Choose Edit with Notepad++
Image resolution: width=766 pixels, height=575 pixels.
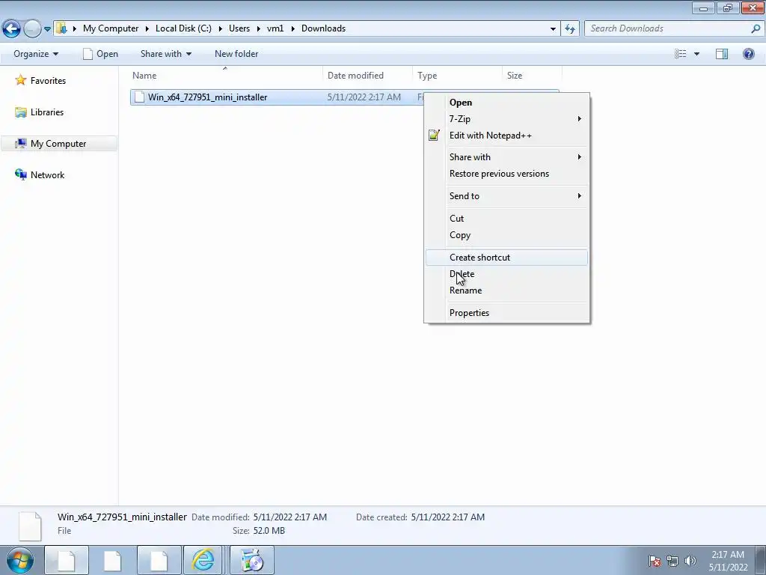[506, 136]
